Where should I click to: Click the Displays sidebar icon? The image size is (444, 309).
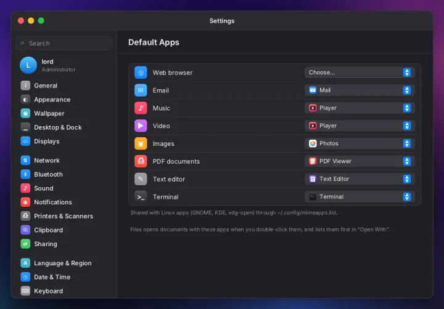point(25,141)
